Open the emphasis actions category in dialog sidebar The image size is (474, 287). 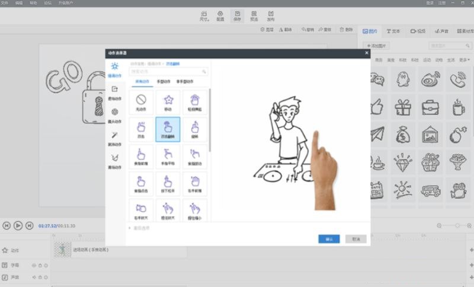(x=114, y=69)
